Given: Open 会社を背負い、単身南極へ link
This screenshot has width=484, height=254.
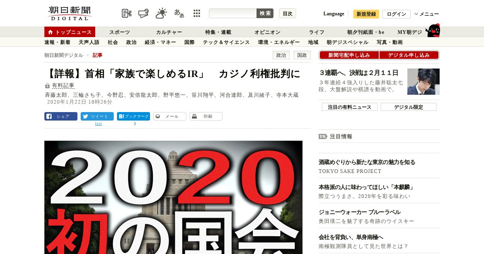Looking at the screenshot, I should coord(351,237).
